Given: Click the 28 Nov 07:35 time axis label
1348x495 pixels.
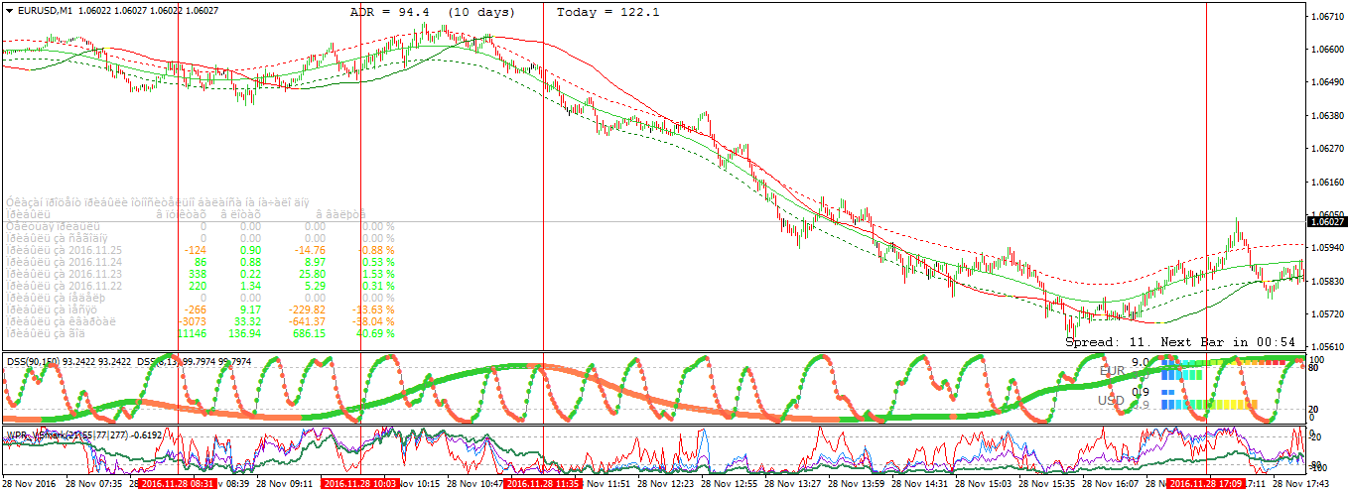Looking at the screenshot, I should point(94,484).
